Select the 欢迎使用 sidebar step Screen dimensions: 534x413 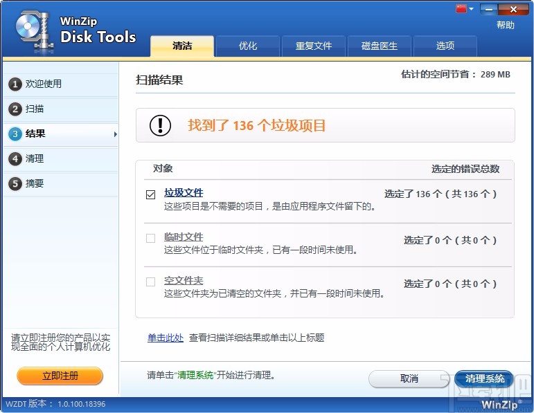tap(61, 84)
